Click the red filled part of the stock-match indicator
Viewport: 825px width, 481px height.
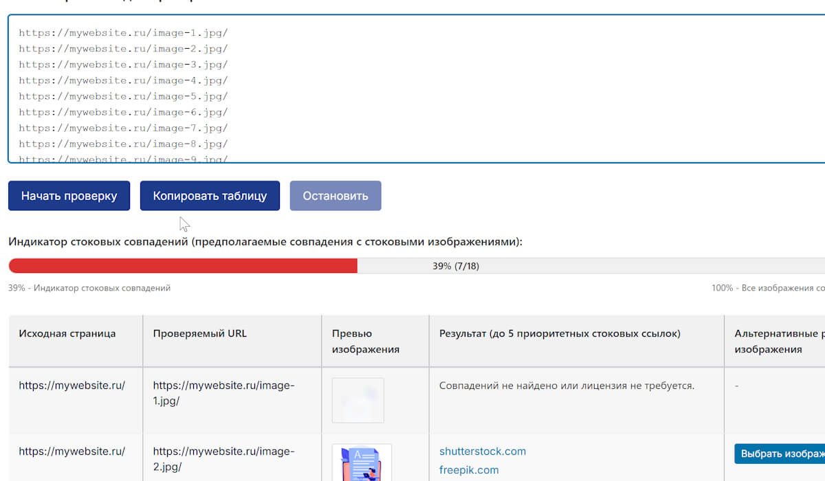tap(182, 266)
